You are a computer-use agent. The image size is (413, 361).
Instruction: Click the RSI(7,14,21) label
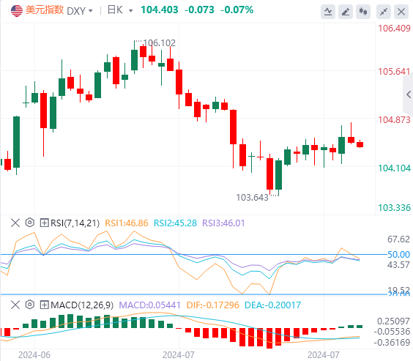point(75,223)
